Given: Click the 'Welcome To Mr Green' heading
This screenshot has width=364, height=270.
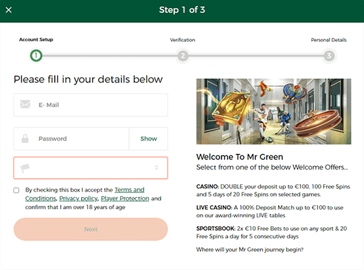Looking at the screenshot, I should click(x=240, y=157).
